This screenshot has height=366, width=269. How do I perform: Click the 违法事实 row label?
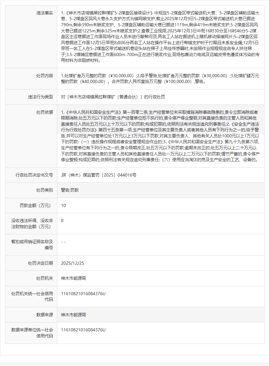[x=45, y=13]
